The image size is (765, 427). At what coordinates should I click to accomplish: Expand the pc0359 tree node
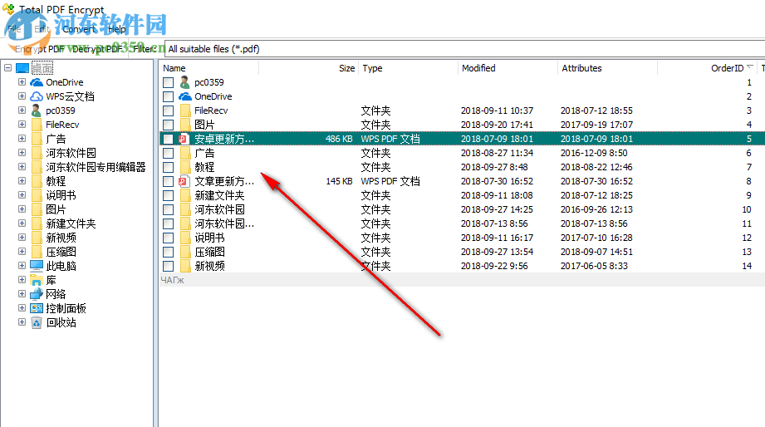click(x=22, y=110)
